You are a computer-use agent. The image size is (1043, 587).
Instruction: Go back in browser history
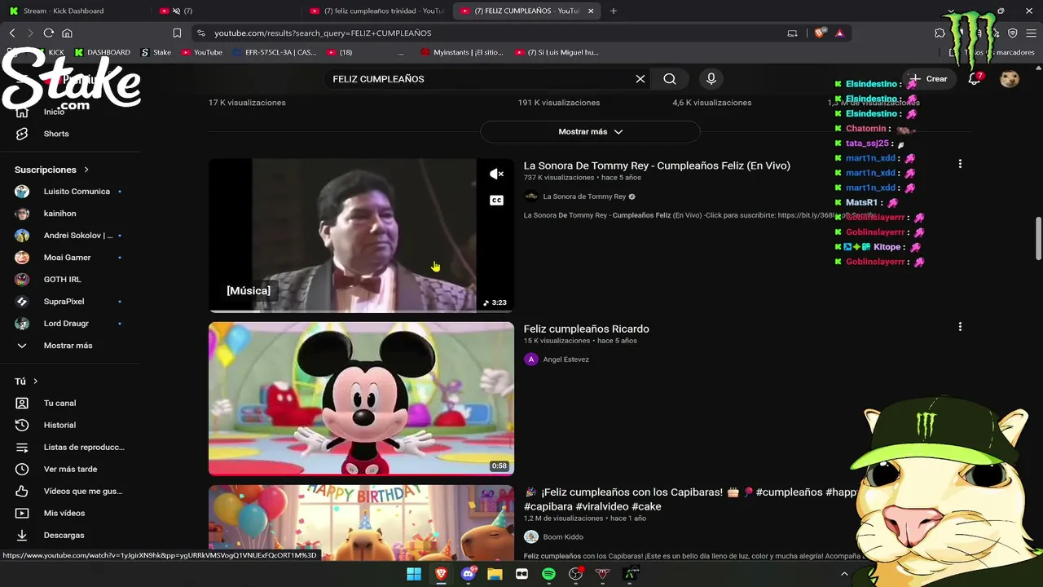tap(12, 33)
